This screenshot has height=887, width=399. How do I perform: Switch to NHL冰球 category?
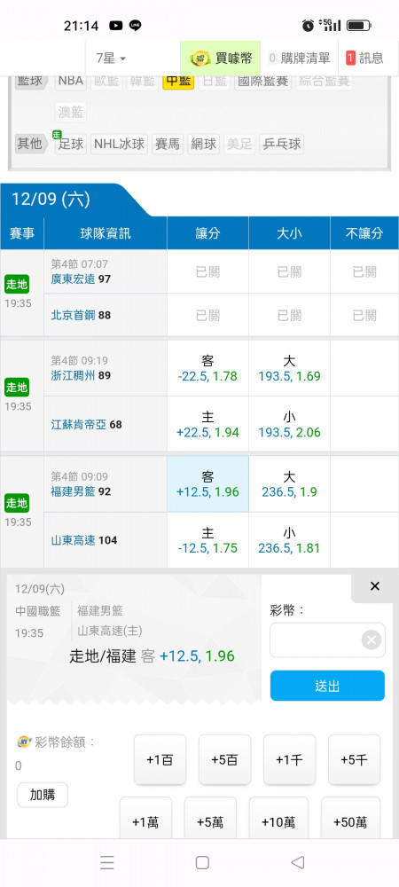119,144
